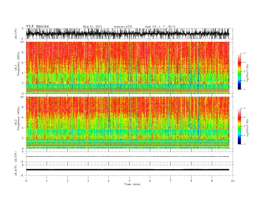This screenshot has width=262, height=203.
Task: Click the ch.1 frequency axis "6" tick label
Action: click(x=23, y=63)
